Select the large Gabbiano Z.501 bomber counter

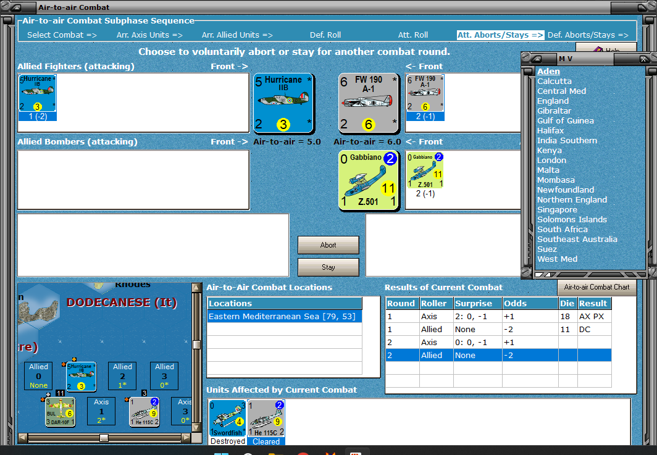point(368,180)
